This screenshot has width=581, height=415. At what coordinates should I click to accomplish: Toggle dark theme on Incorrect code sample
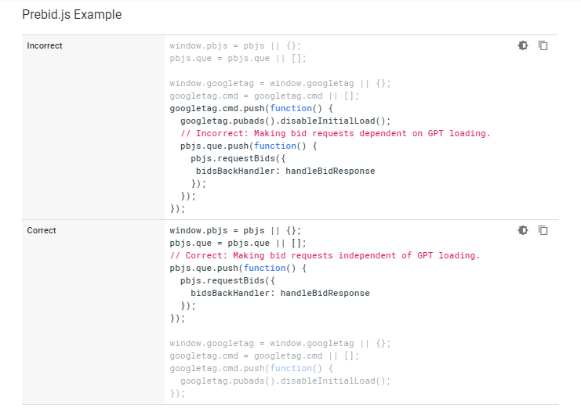pyautogui.click(x=523, y=45)
